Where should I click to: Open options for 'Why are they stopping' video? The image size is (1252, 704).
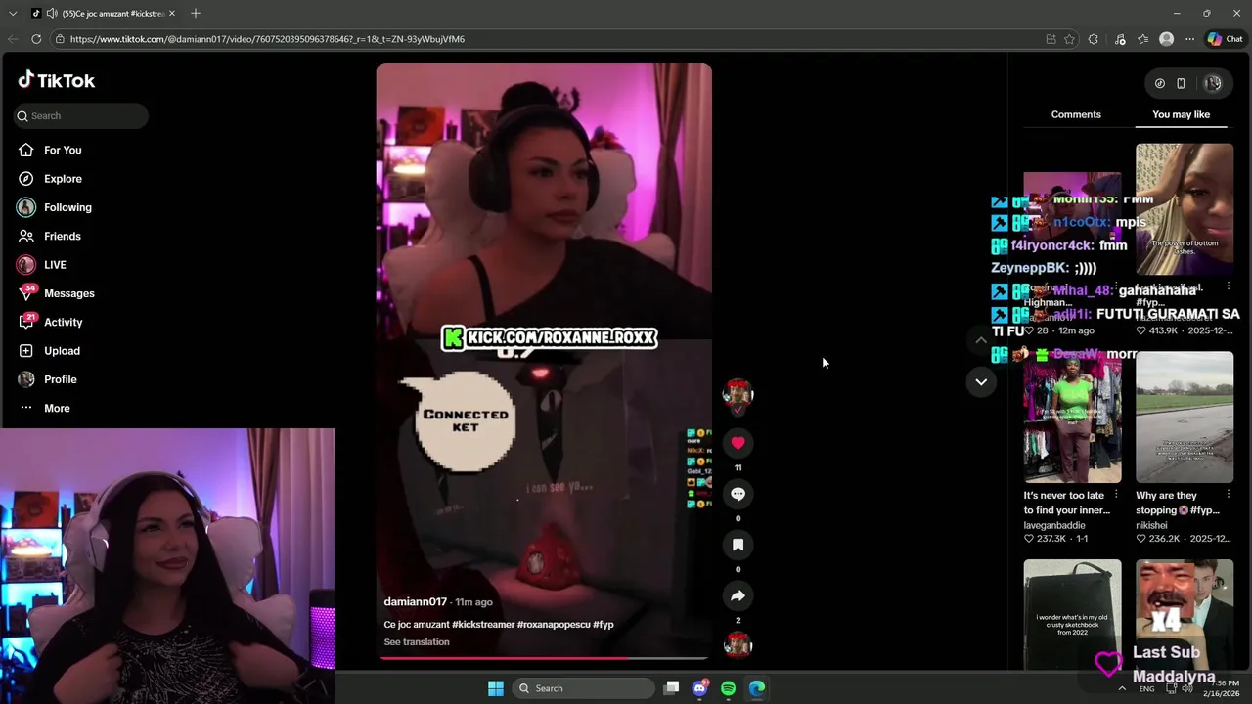tap(1228, 495)
